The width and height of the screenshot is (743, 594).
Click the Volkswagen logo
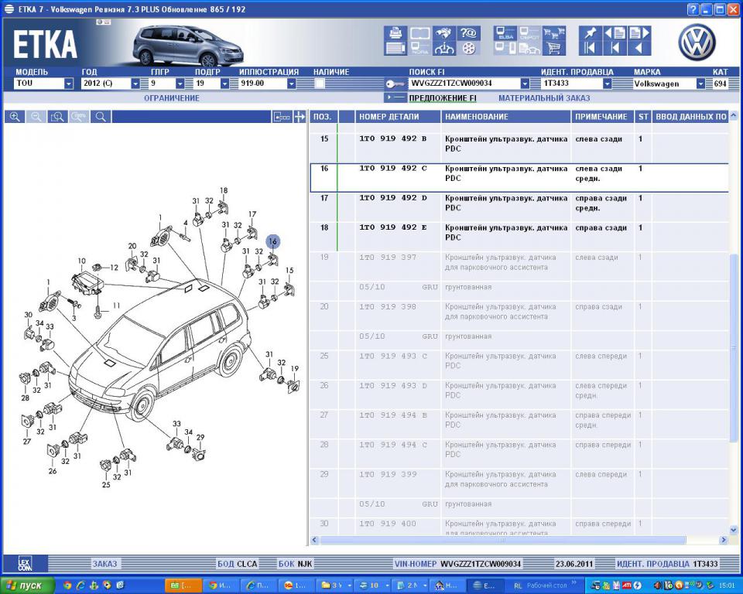click(696, 43)
